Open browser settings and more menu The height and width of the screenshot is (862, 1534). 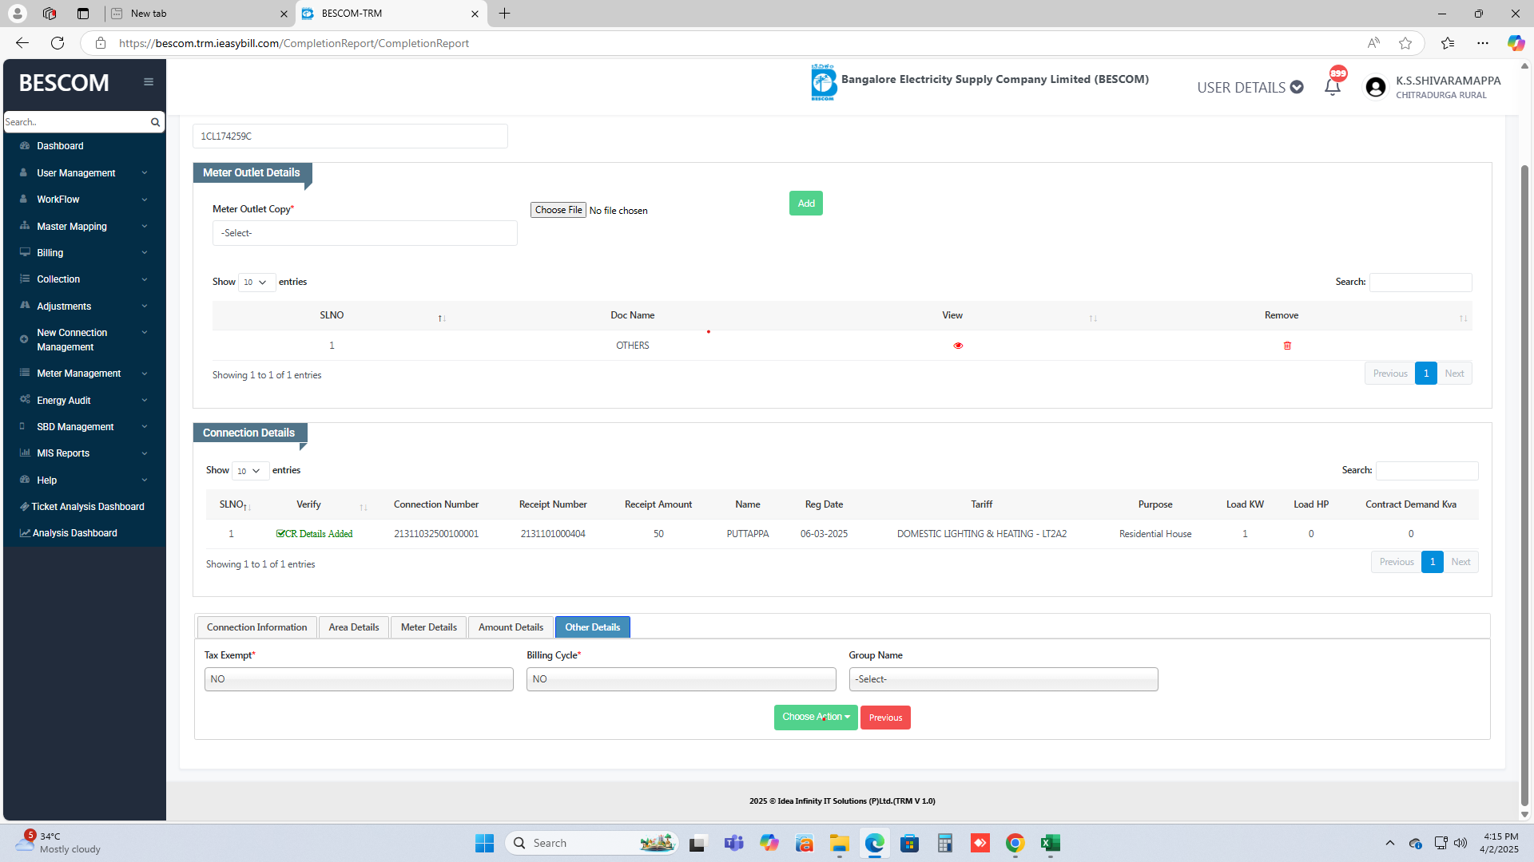[x=1483, y=43]
